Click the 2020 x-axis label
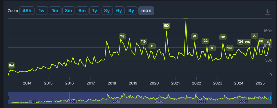 pos(154,83)
